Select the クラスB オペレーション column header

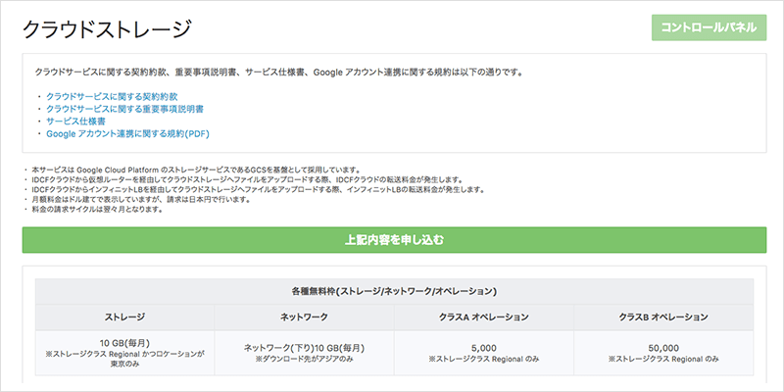coord(663,318)
